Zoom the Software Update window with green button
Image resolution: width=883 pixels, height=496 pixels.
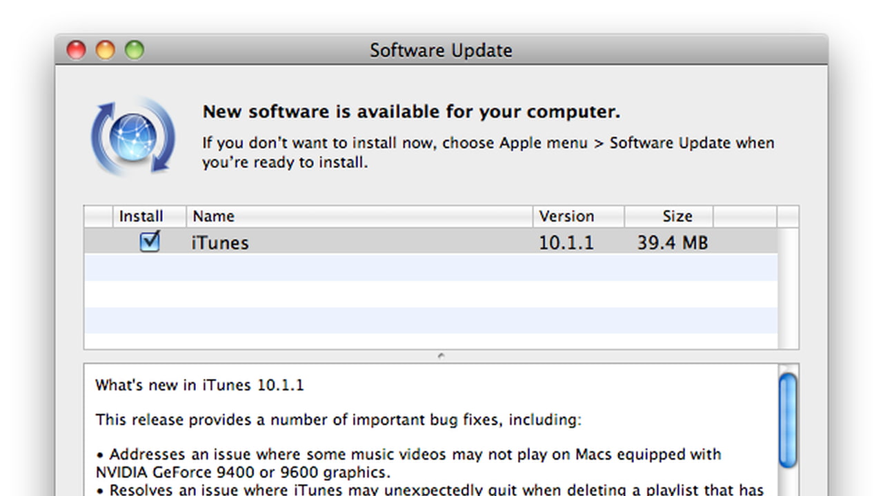tap(134, 50)
